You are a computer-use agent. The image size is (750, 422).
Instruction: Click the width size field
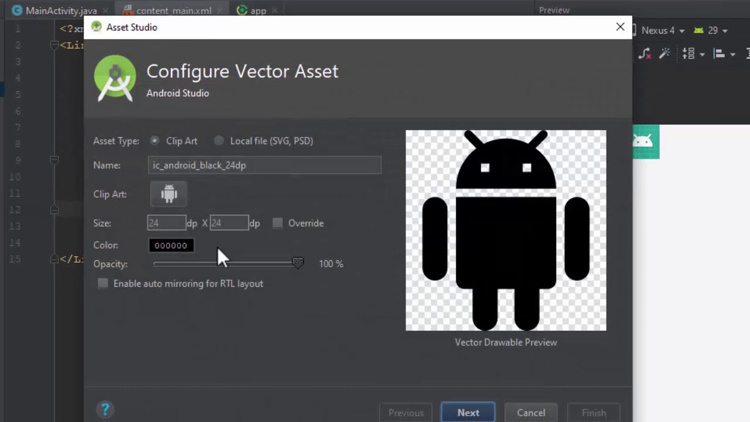(x=166, y=223)
